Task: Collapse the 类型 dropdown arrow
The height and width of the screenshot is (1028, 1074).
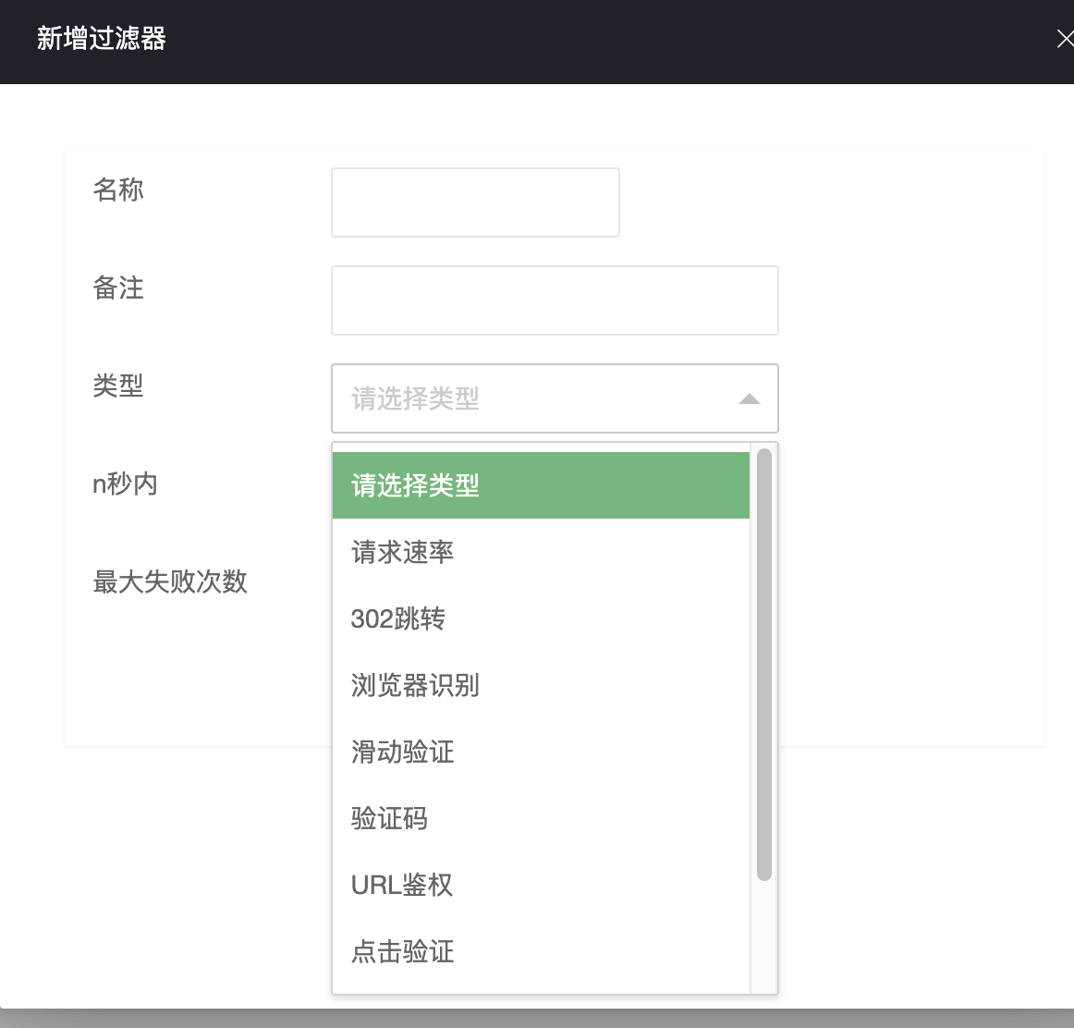Action: coord(749,398)
